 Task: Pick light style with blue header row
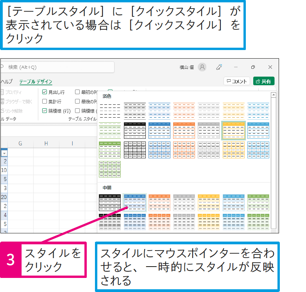[159, 131]
